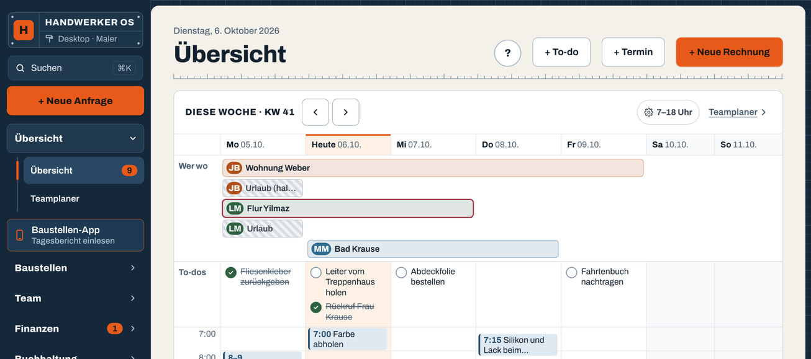Screen dimensions: 811x359
Task: Open the help question mark button
Action: click(x=507, y=53)
